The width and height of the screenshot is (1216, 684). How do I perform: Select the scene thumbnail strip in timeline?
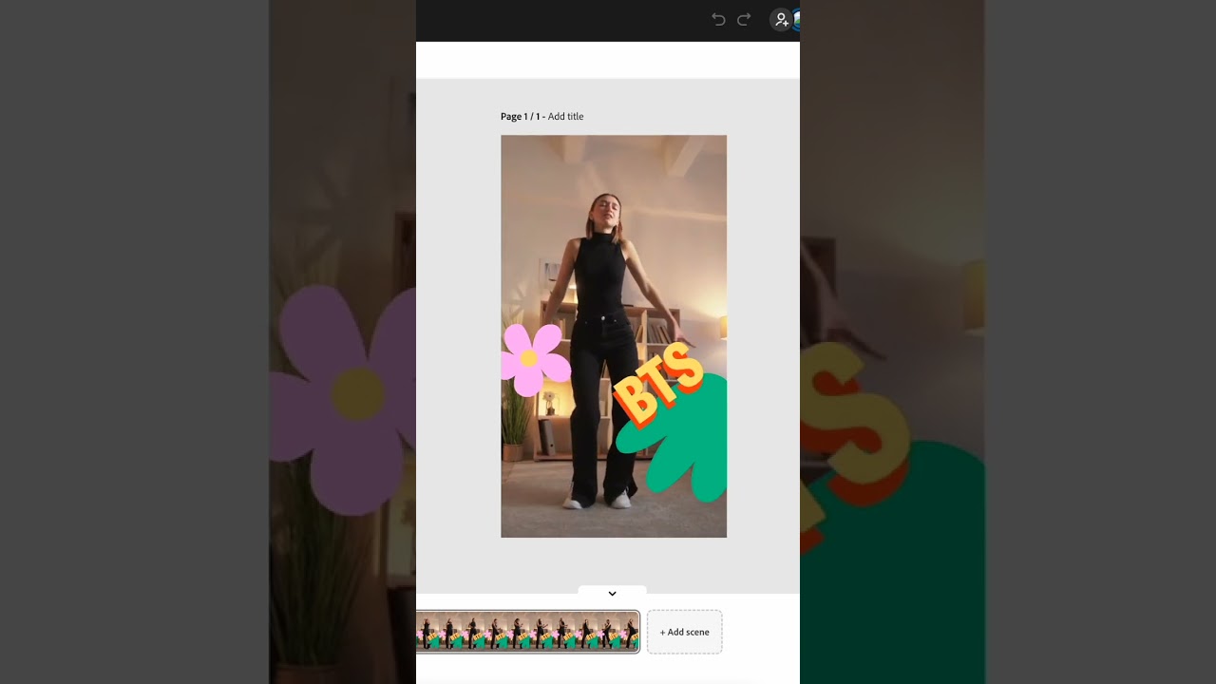(528, 632)
